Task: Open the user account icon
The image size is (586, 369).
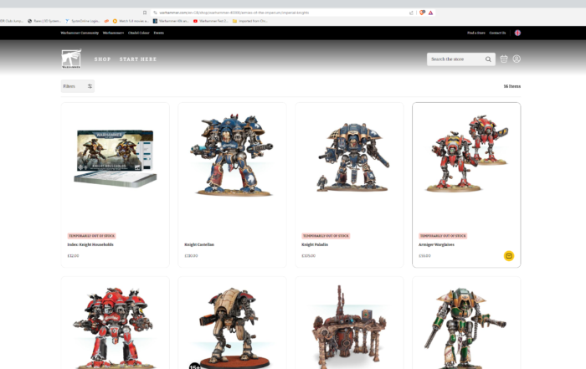Action: coord(517,59)
